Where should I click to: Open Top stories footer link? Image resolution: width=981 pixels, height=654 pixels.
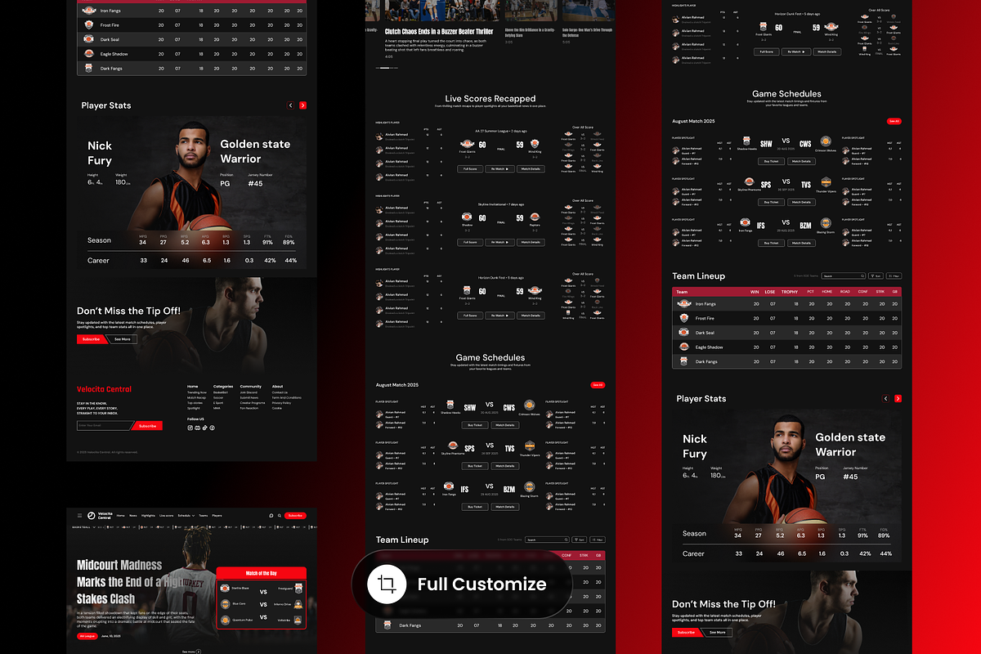click(195, 403)
